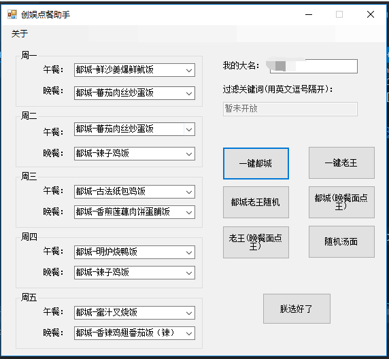Click the 一键都城 button
389x359 pixels.
[256, 163]
